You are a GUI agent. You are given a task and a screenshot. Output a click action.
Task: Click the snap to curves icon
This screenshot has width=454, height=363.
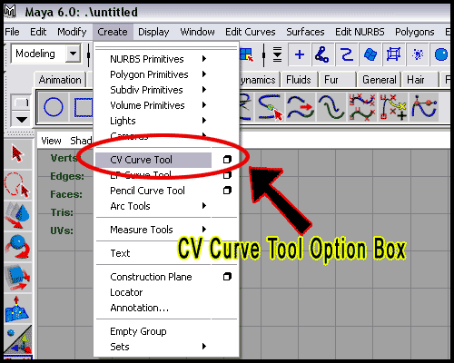coord(322,54)
